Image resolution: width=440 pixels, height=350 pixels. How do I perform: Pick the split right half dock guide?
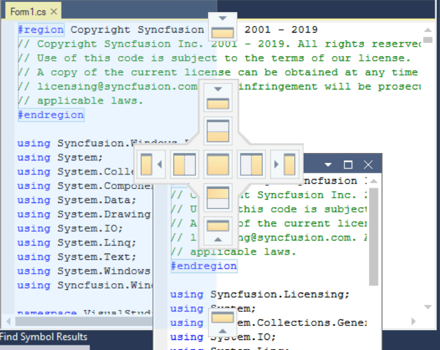[x=251, y=164]
